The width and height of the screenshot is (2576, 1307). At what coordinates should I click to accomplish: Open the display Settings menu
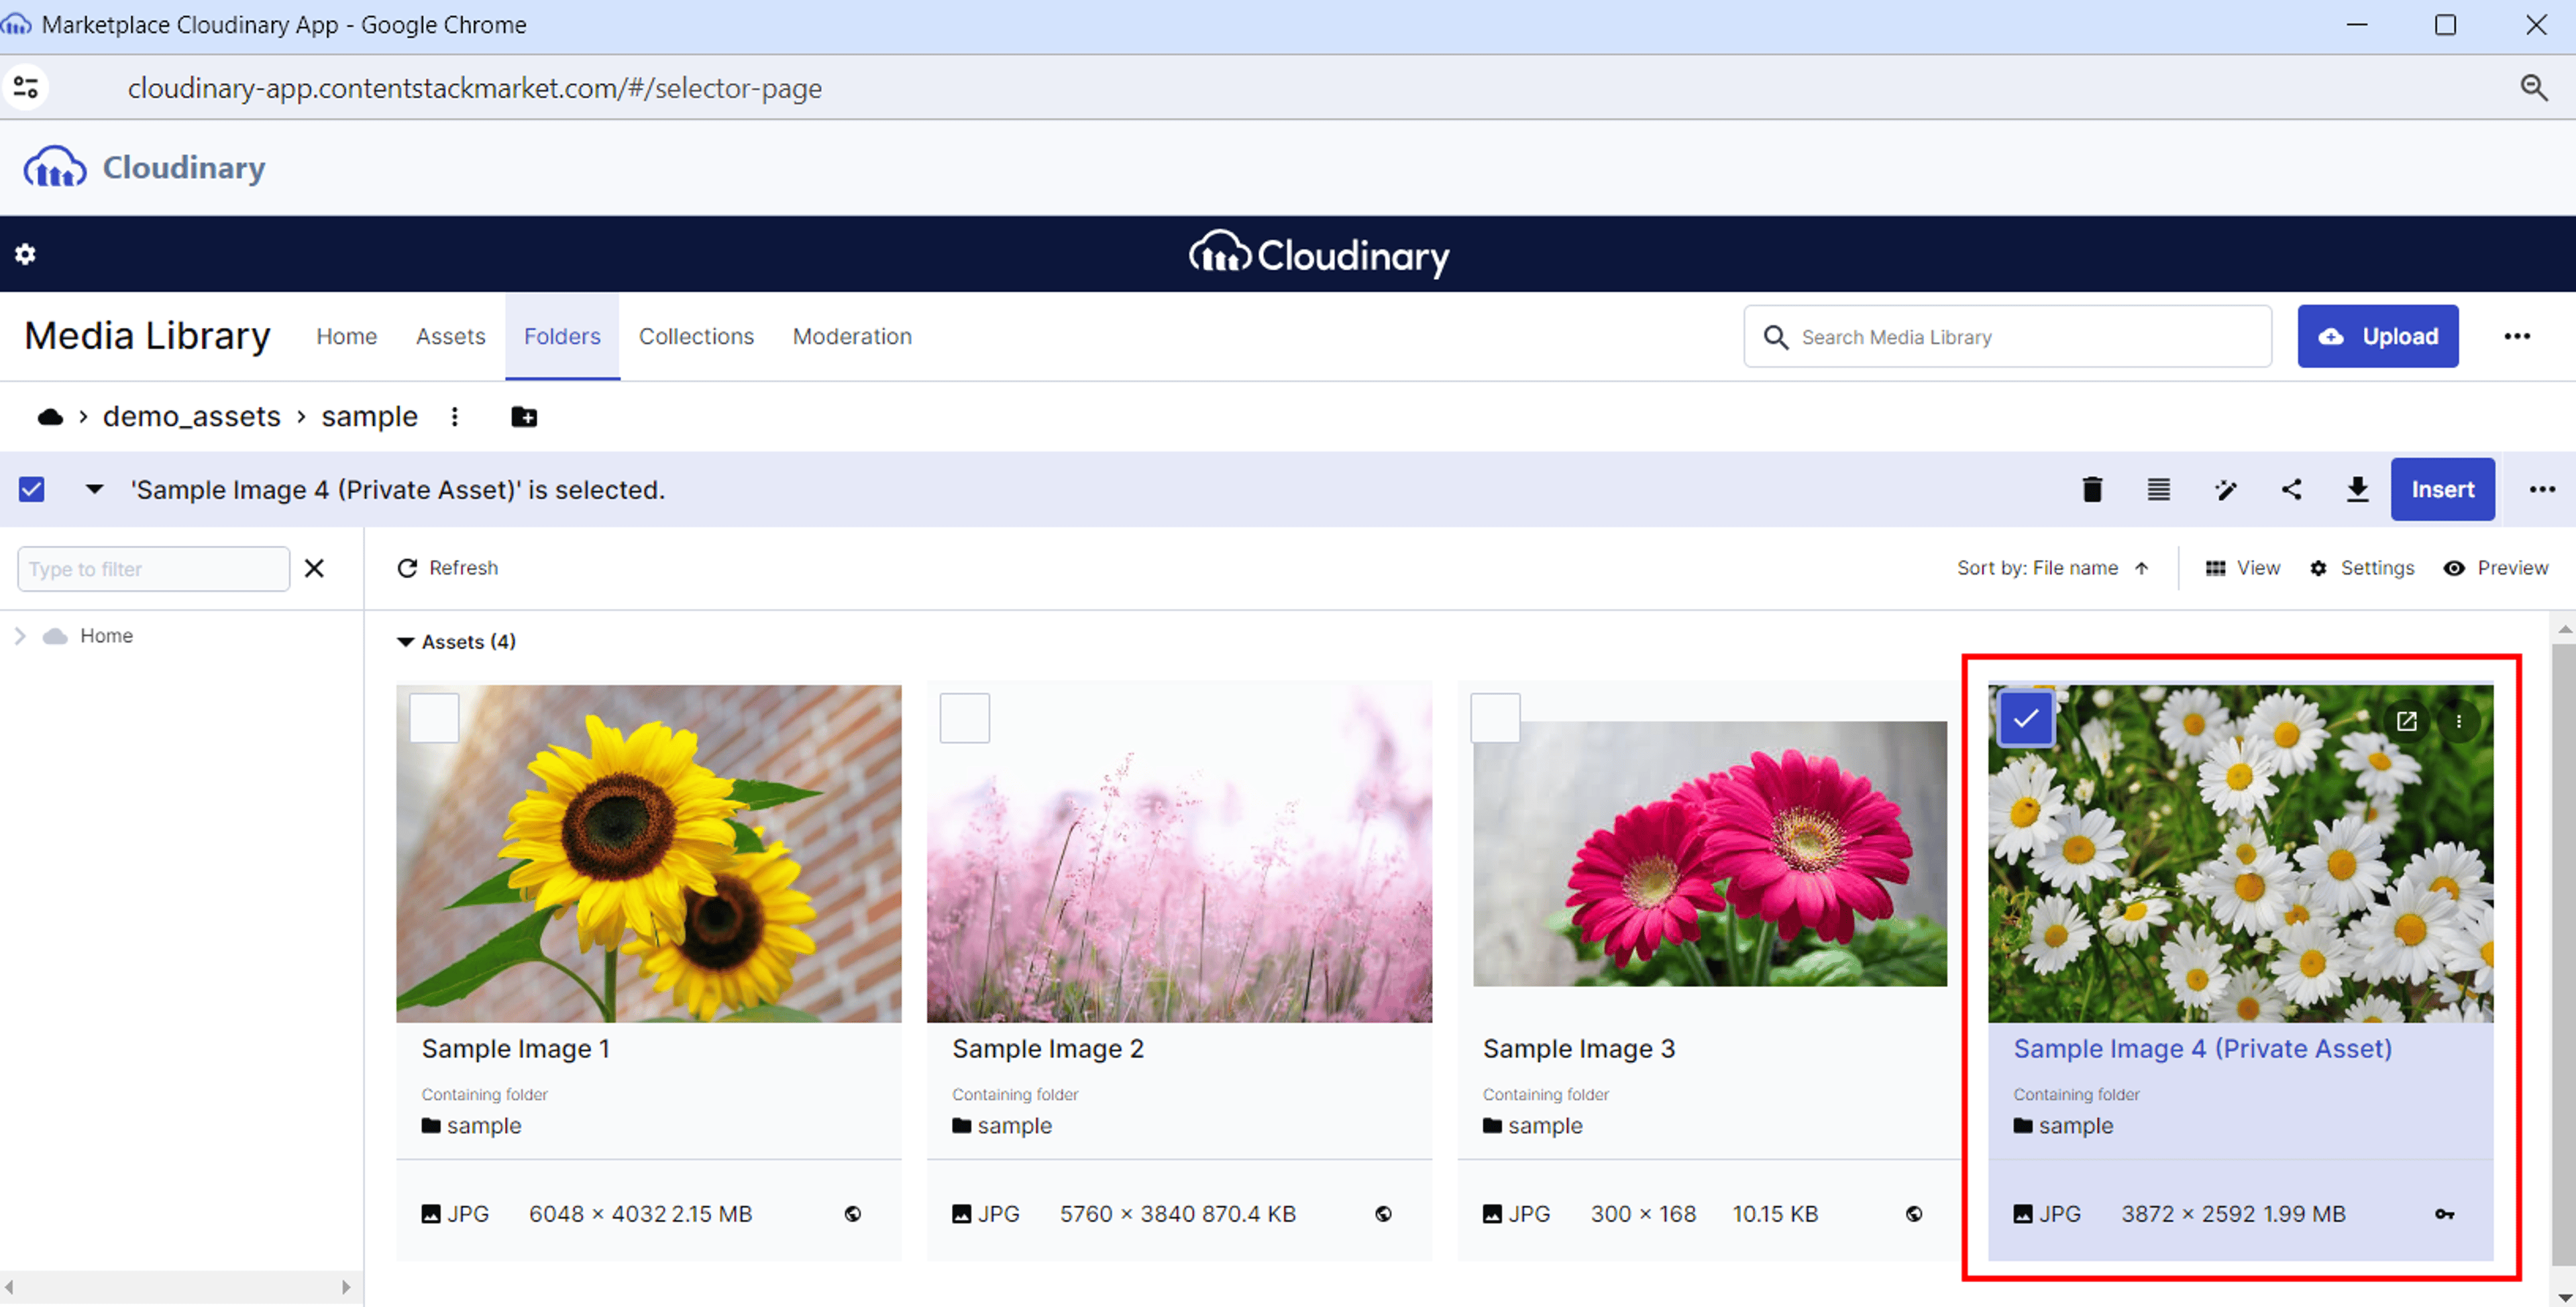click(2362, 568)
